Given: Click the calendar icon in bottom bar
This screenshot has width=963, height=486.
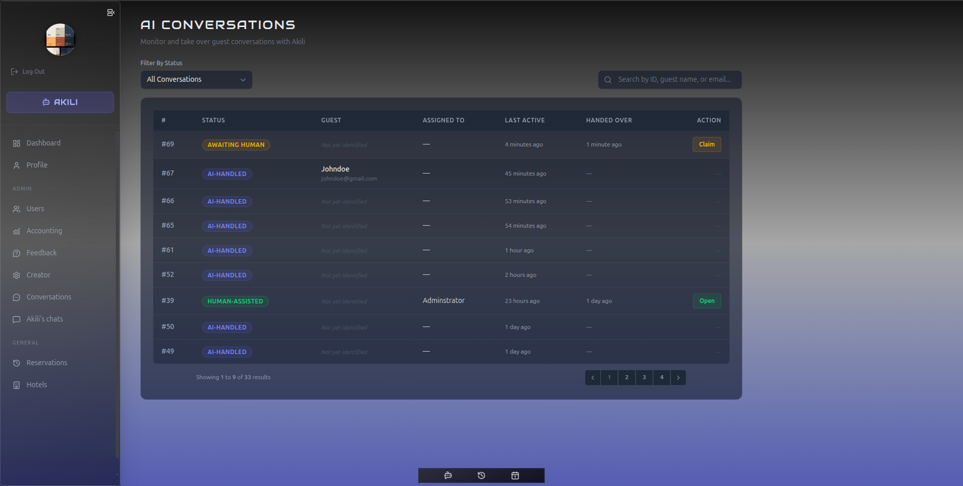Looking at the screenshot, I should point(515,475).
